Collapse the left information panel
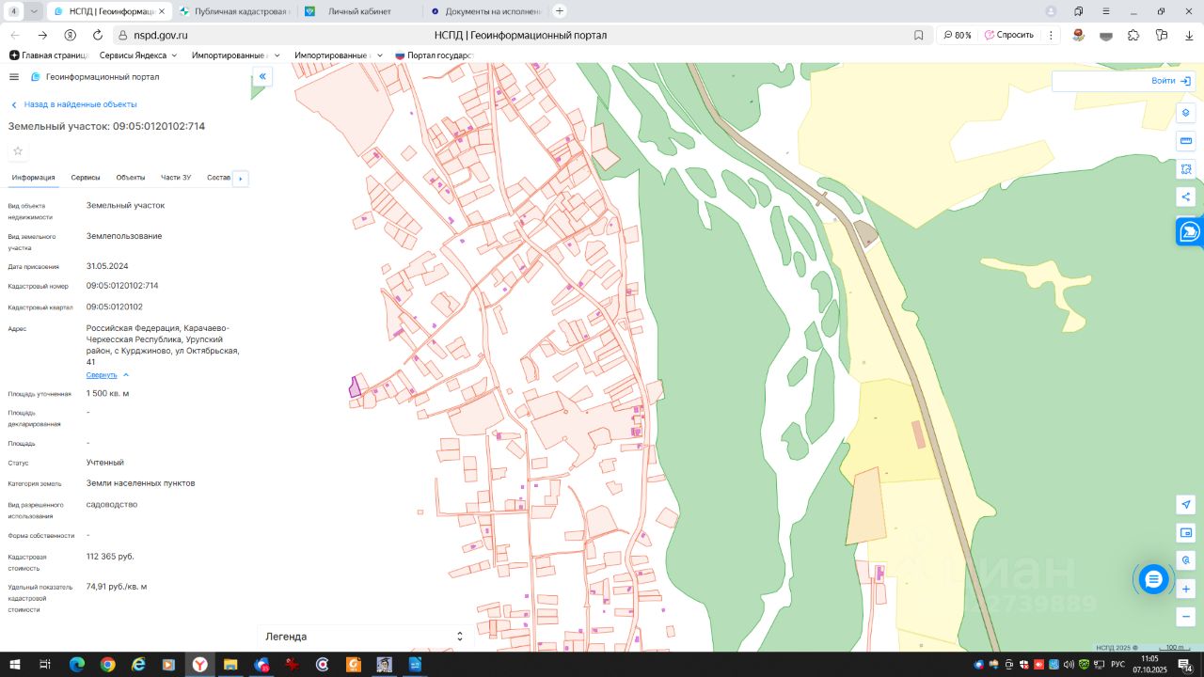The width and height of the screenshot is (1204, 677). point(262,77)
